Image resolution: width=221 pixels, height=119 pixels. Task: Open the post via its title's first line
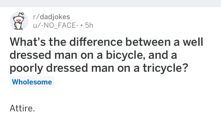tap(106, 42)
